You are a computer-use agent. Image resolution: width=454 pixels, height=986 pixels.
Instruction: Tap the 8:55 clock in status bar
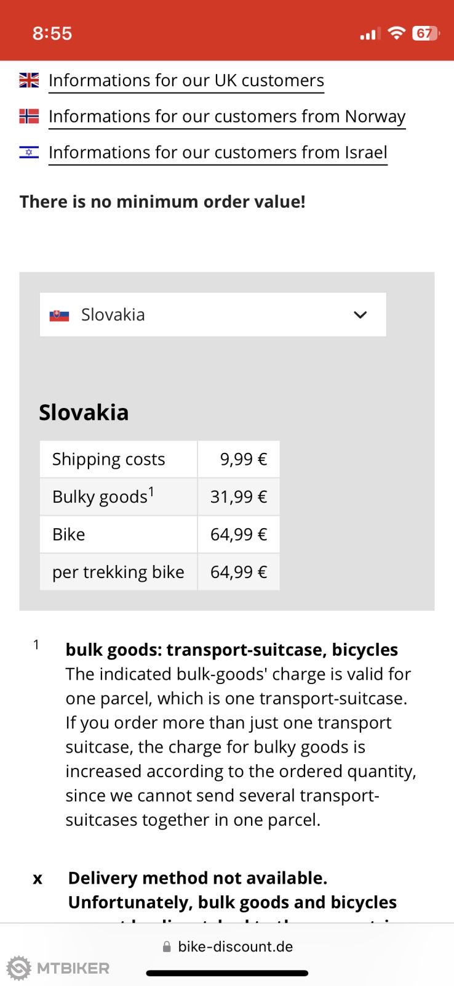(52, 33)
